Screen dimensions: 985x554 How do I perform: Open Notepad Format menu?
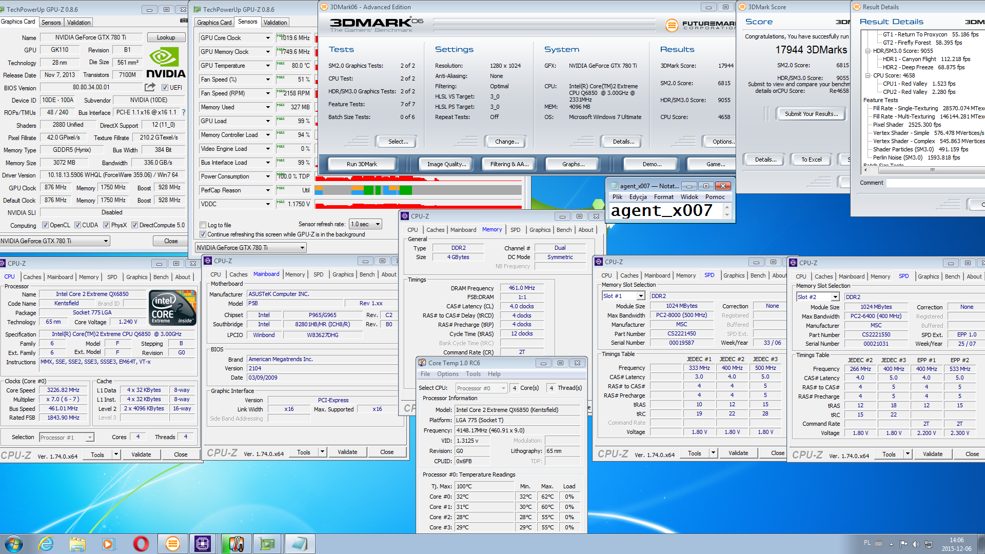[663, 197]
